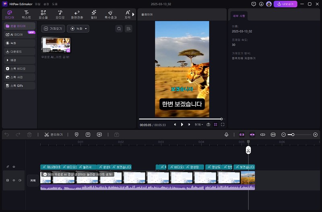Screen dimensions: 322x212
Task: Start voiceover with the microphone icon
Action: 226,135
